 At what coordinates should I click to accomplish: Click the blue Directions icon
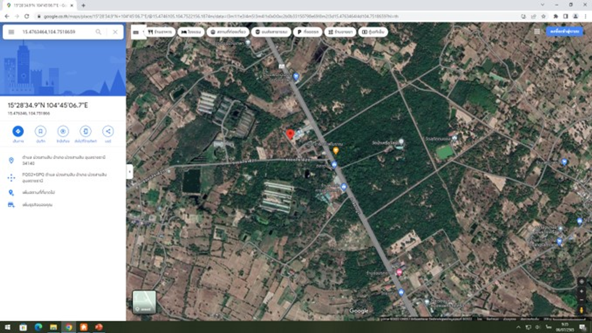[x=18, y=131]
